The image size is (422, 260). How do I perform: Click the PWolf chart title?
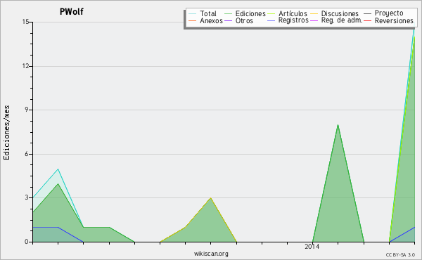[x=72, y=11]
